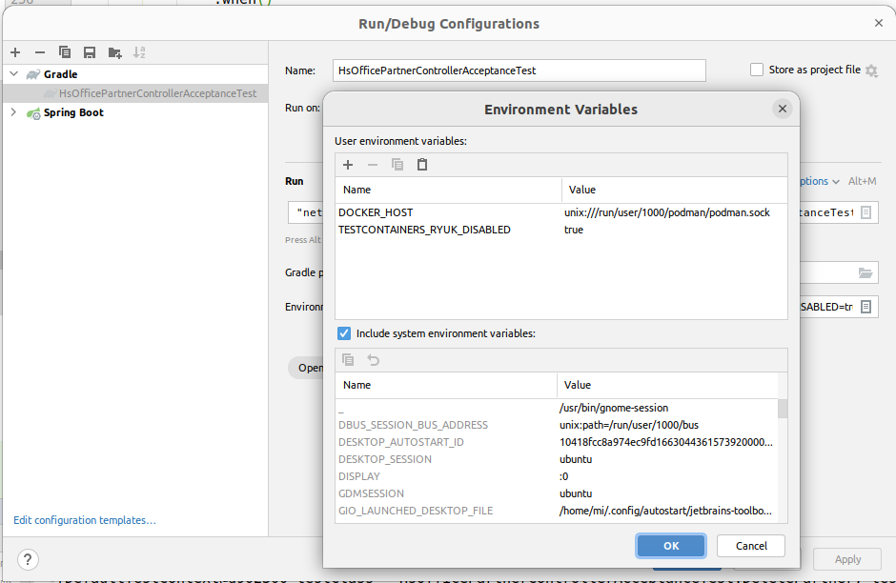Select DISPLAY system variable row

558,476
